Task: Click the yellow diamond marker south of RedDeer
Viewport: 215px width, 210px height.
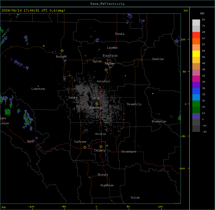Action: pos(106,70)
